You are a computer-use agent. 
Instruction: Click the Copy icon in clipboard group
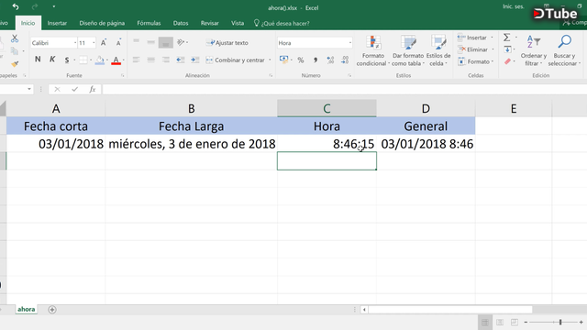coord(15,51)
